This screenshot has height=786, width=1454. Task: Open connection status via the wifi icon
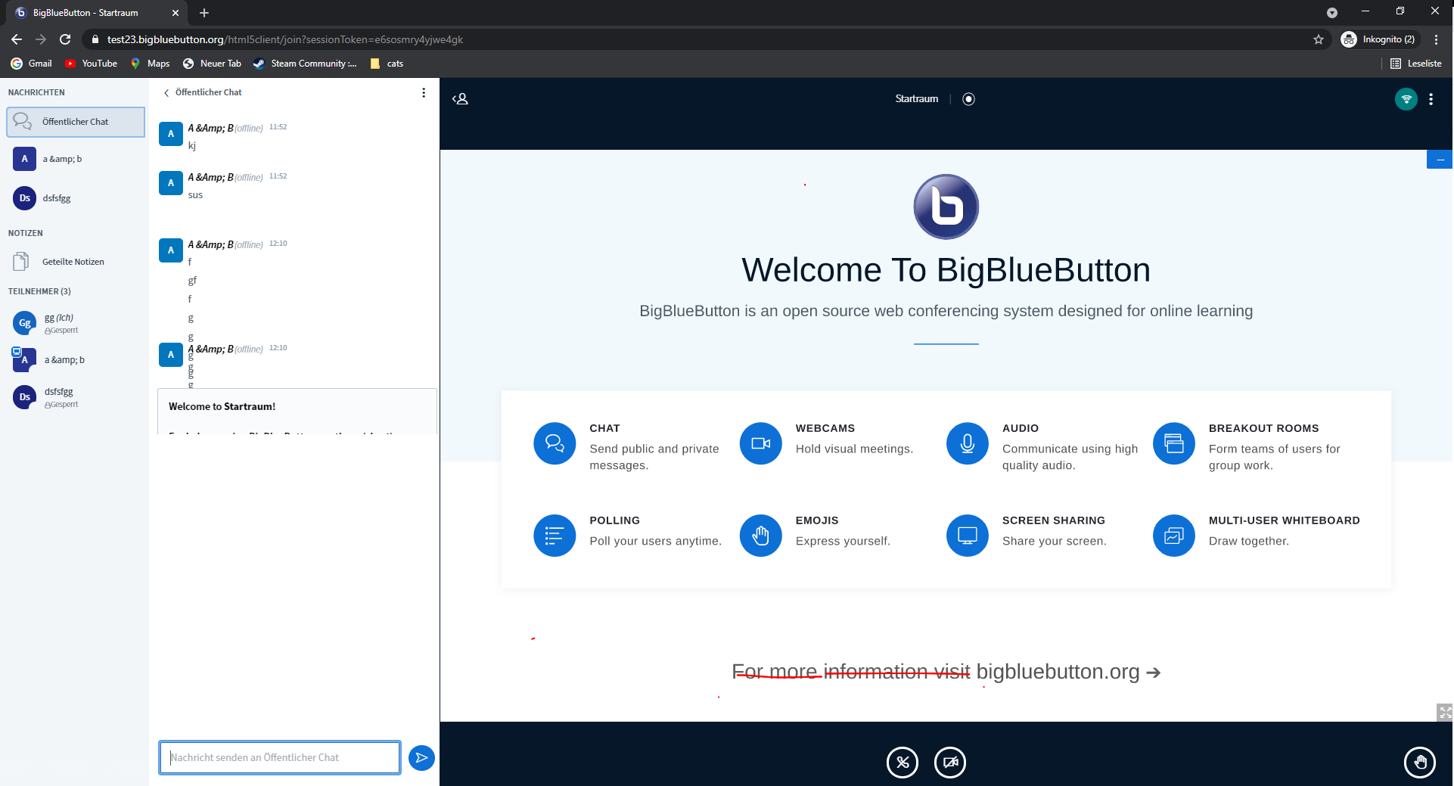tap(1405, 98)
